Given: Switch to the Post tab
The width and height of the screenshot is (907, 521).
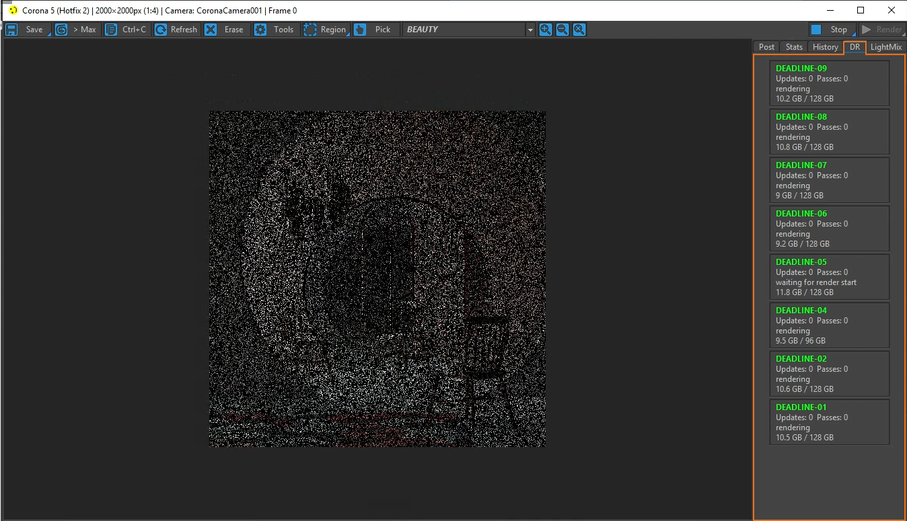Looking at the screenshot, I should click(x=766, y=47).
